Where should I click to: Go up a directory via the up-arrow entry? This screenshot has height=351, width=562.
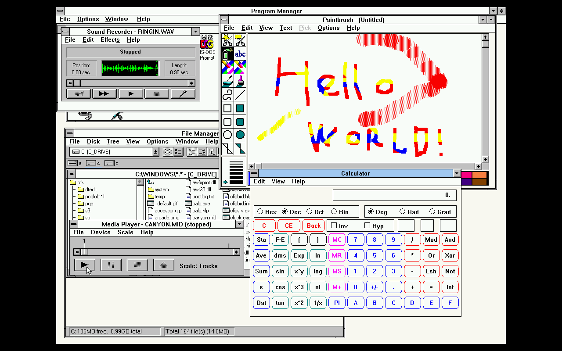[151, 183]
